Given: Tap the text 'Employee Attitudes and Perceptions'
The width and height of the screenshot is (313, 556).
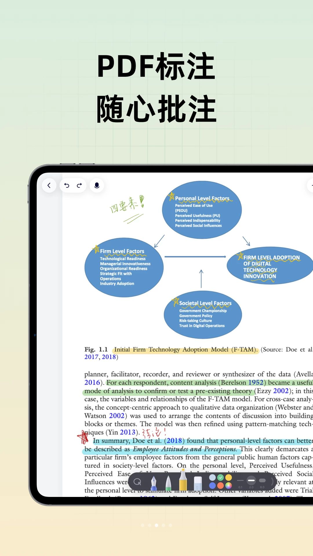Looking at the screenshot, I should [185, 449].
